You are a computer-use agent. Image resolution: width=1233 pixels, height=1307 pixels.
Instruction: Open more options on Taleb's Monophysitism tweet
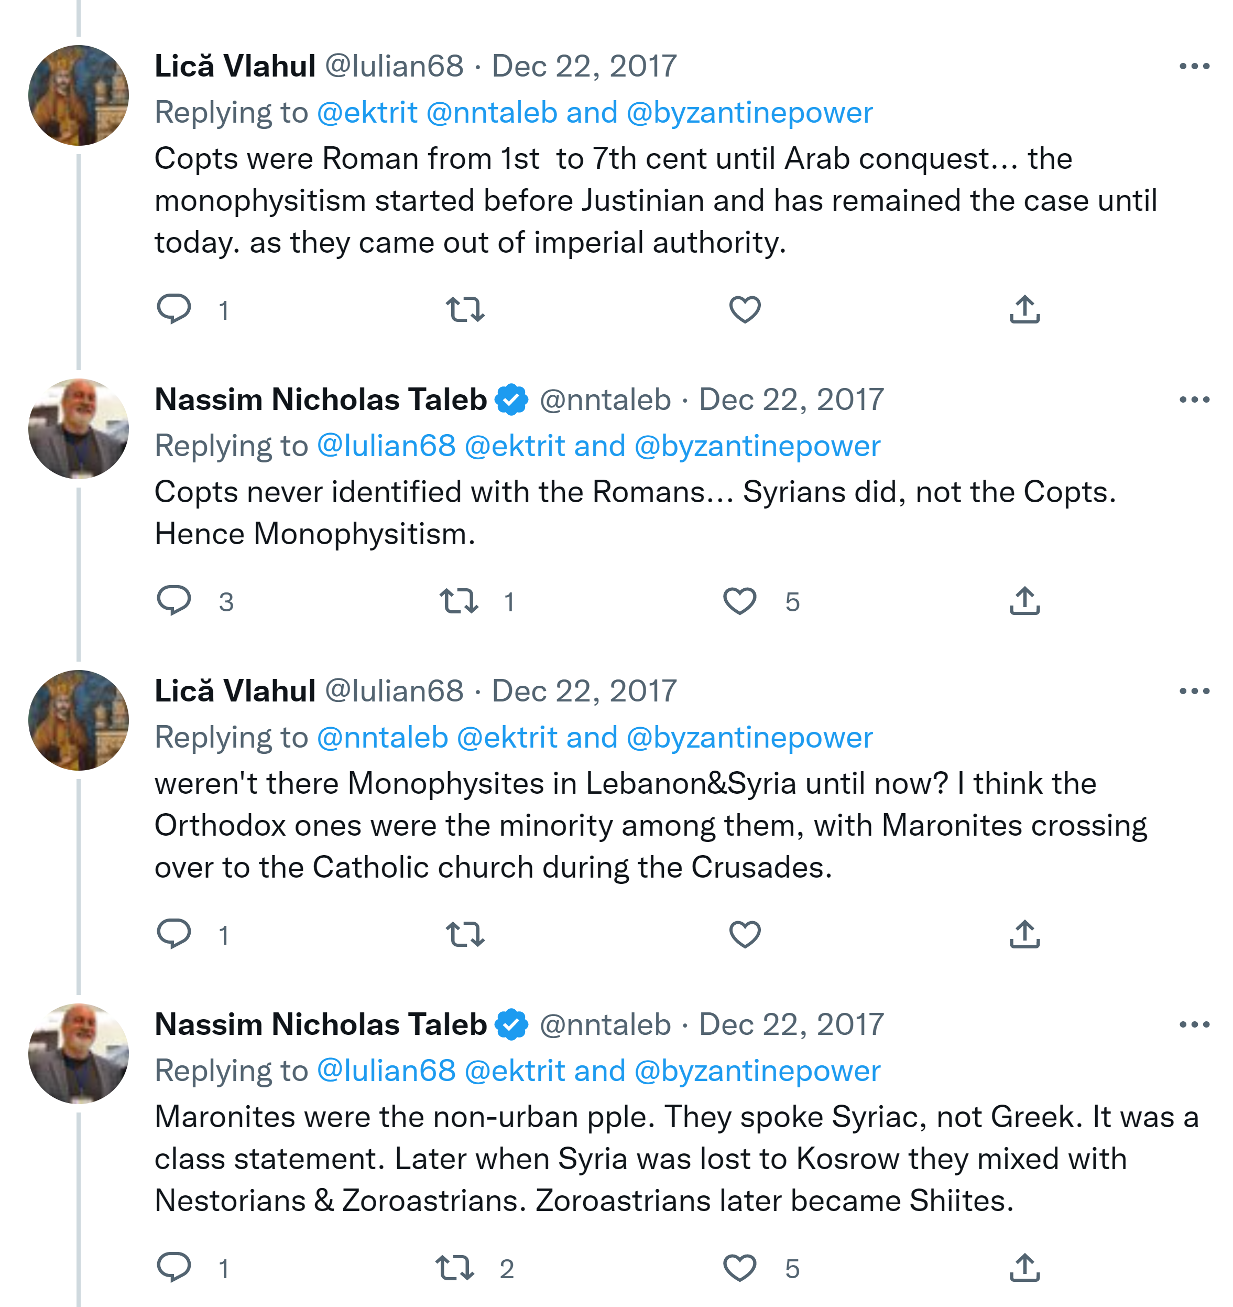1194,399
